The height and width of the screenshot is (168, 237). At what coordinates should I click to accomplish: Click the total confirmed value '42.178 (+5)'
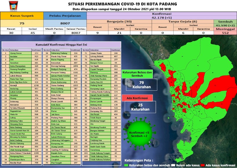[x=162, y=18]
